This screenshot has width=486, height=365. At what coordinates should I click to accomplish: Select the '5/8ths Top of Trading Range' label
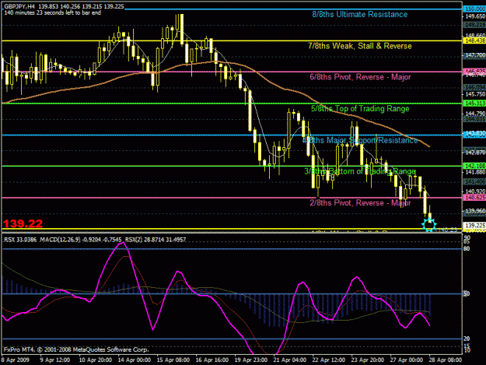point(360,108)
